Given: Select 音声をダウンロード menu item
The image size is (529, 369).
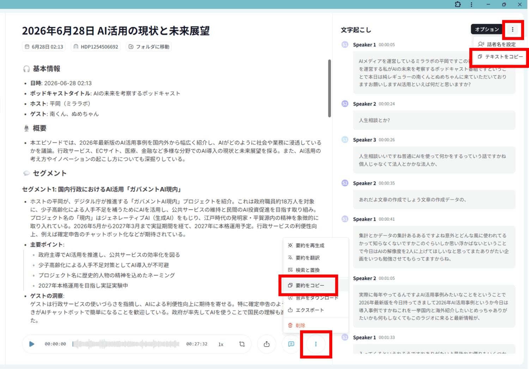Looking at the screenshot, I should pos(316,298).
